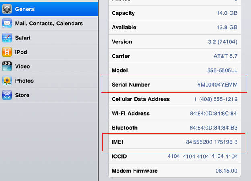Tap the Cellular Data Address row
The image size is (251, 181).
point(175,99)
